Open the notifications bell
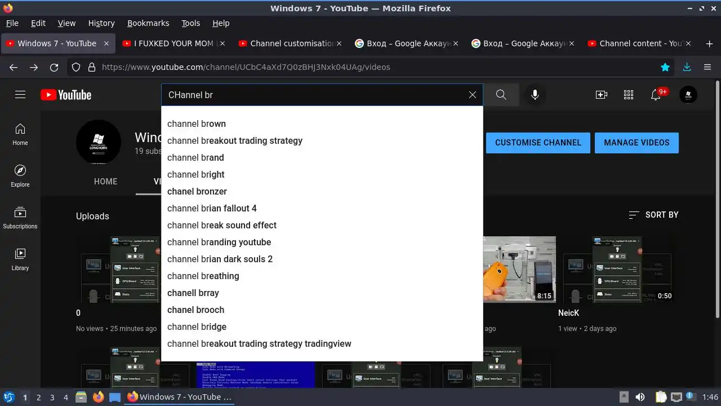 click(656, 94)
